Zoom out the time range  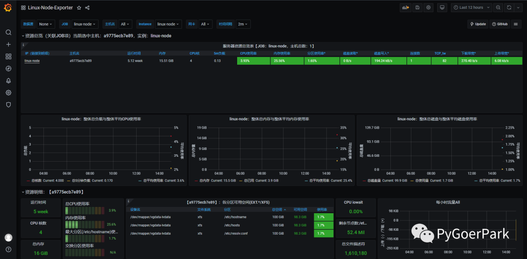coord(498,7)
